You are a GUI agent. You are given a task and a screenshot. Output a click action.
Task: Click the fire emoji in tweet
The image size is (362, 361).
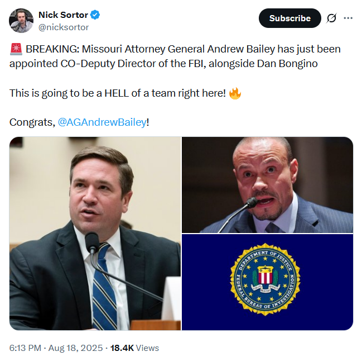coord(235,93)
